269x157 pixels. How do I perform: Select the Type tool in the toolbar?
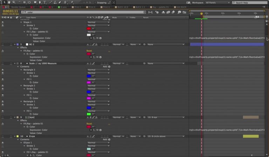44,2
